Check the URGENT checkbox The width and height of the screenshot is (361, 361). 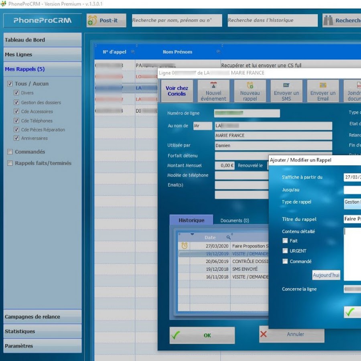(x=285, y=251)
